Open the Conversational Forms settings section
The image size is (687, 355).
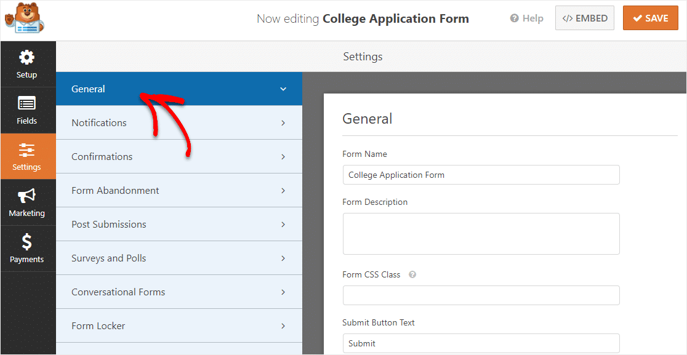(x=179, y=292)
